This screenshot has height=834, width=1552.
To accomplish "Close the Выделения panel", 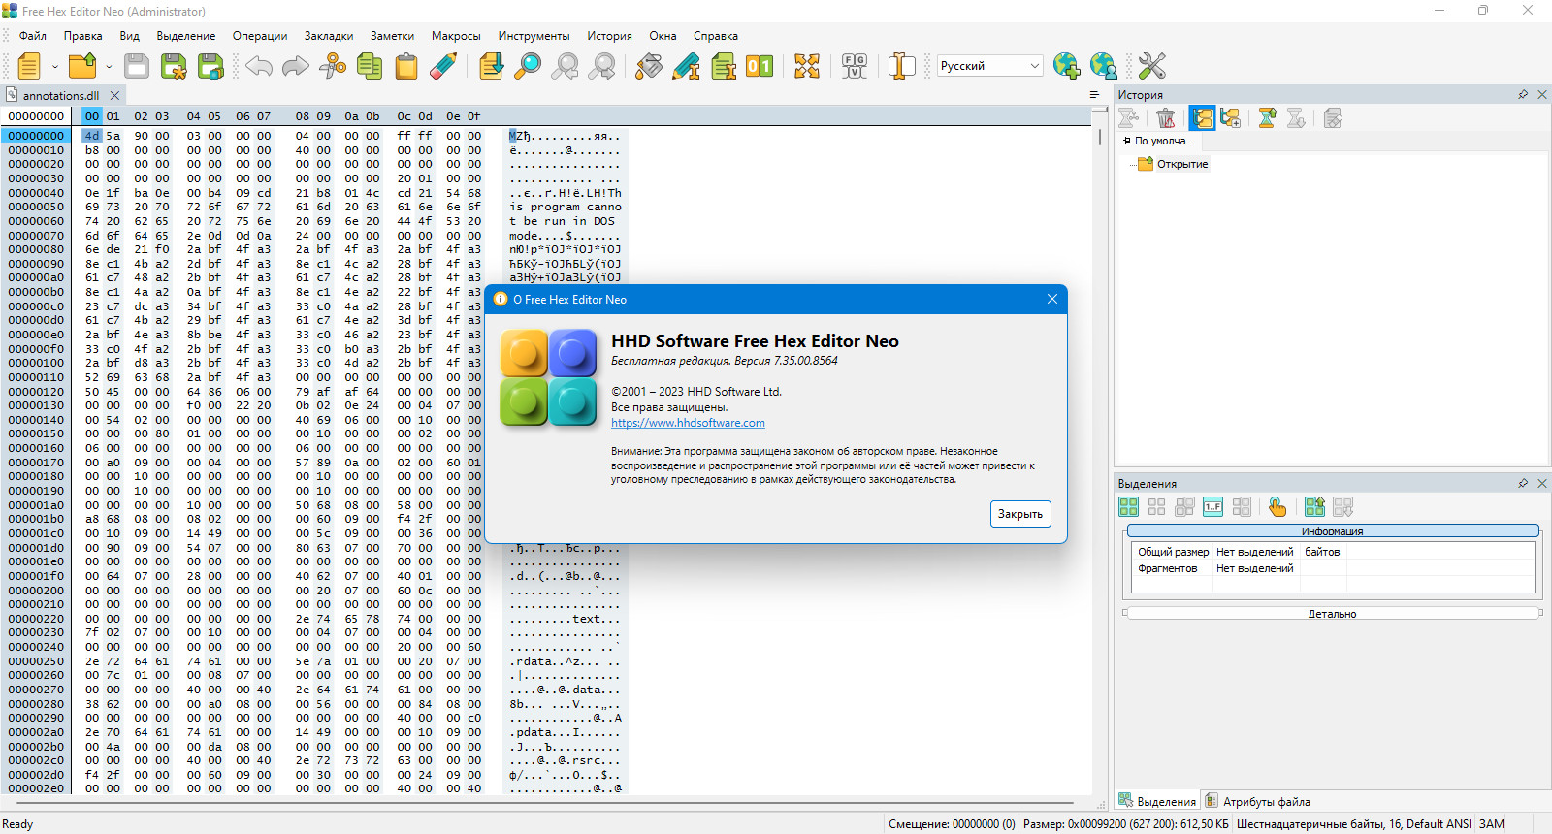I will [x=1542, y=483].
